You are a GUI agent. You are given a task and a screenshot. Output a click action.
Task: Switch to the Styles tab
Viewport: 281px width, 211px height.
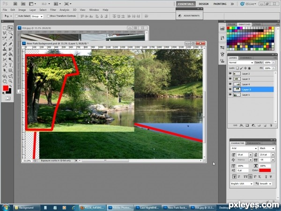(x=257, y=24)
